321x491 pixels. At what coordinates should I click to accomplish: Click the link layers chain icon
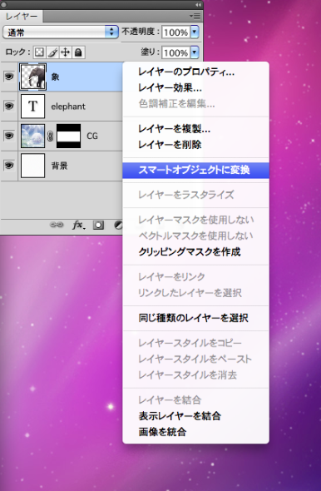pyautogui.click(x=57, y=225)
